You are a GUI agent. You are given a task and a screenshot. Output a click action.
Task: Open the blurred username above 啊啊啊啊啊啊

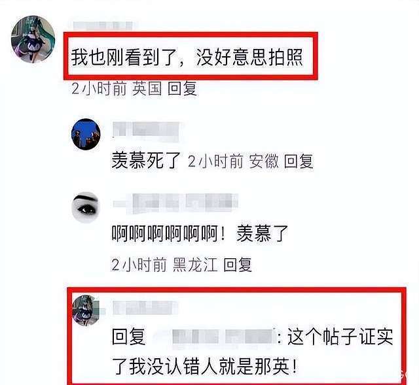pyautogui.click(x=175, y=203)
